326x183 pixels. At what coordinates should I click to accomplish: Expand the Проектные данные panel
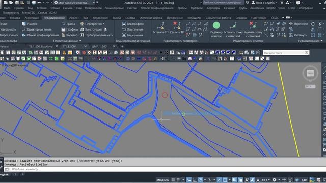tap(67, 41)
